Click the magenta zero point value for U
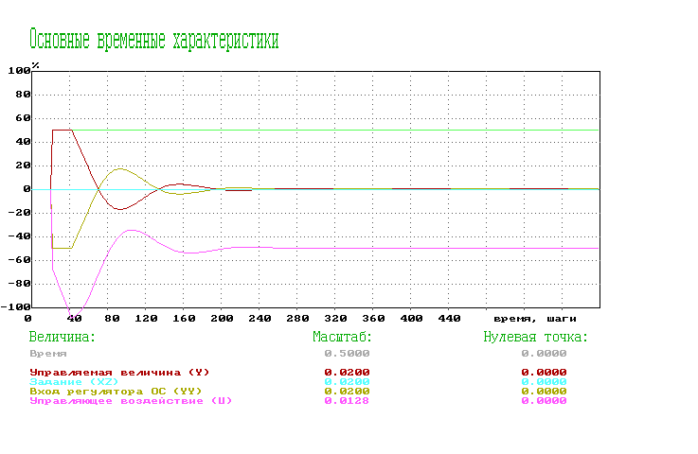698x454 pixels. (544, 400)
